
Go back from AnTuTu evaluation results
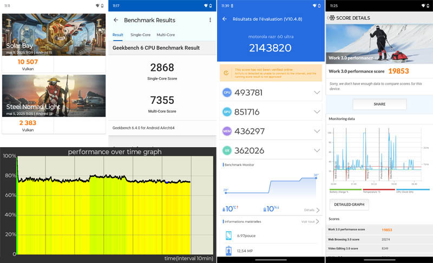tap(225, 19)
